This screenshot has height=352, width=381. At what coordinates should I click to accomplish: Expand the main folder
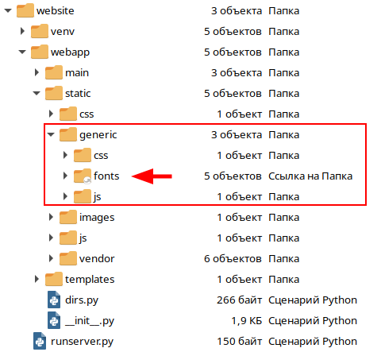[x=37, y=72]
